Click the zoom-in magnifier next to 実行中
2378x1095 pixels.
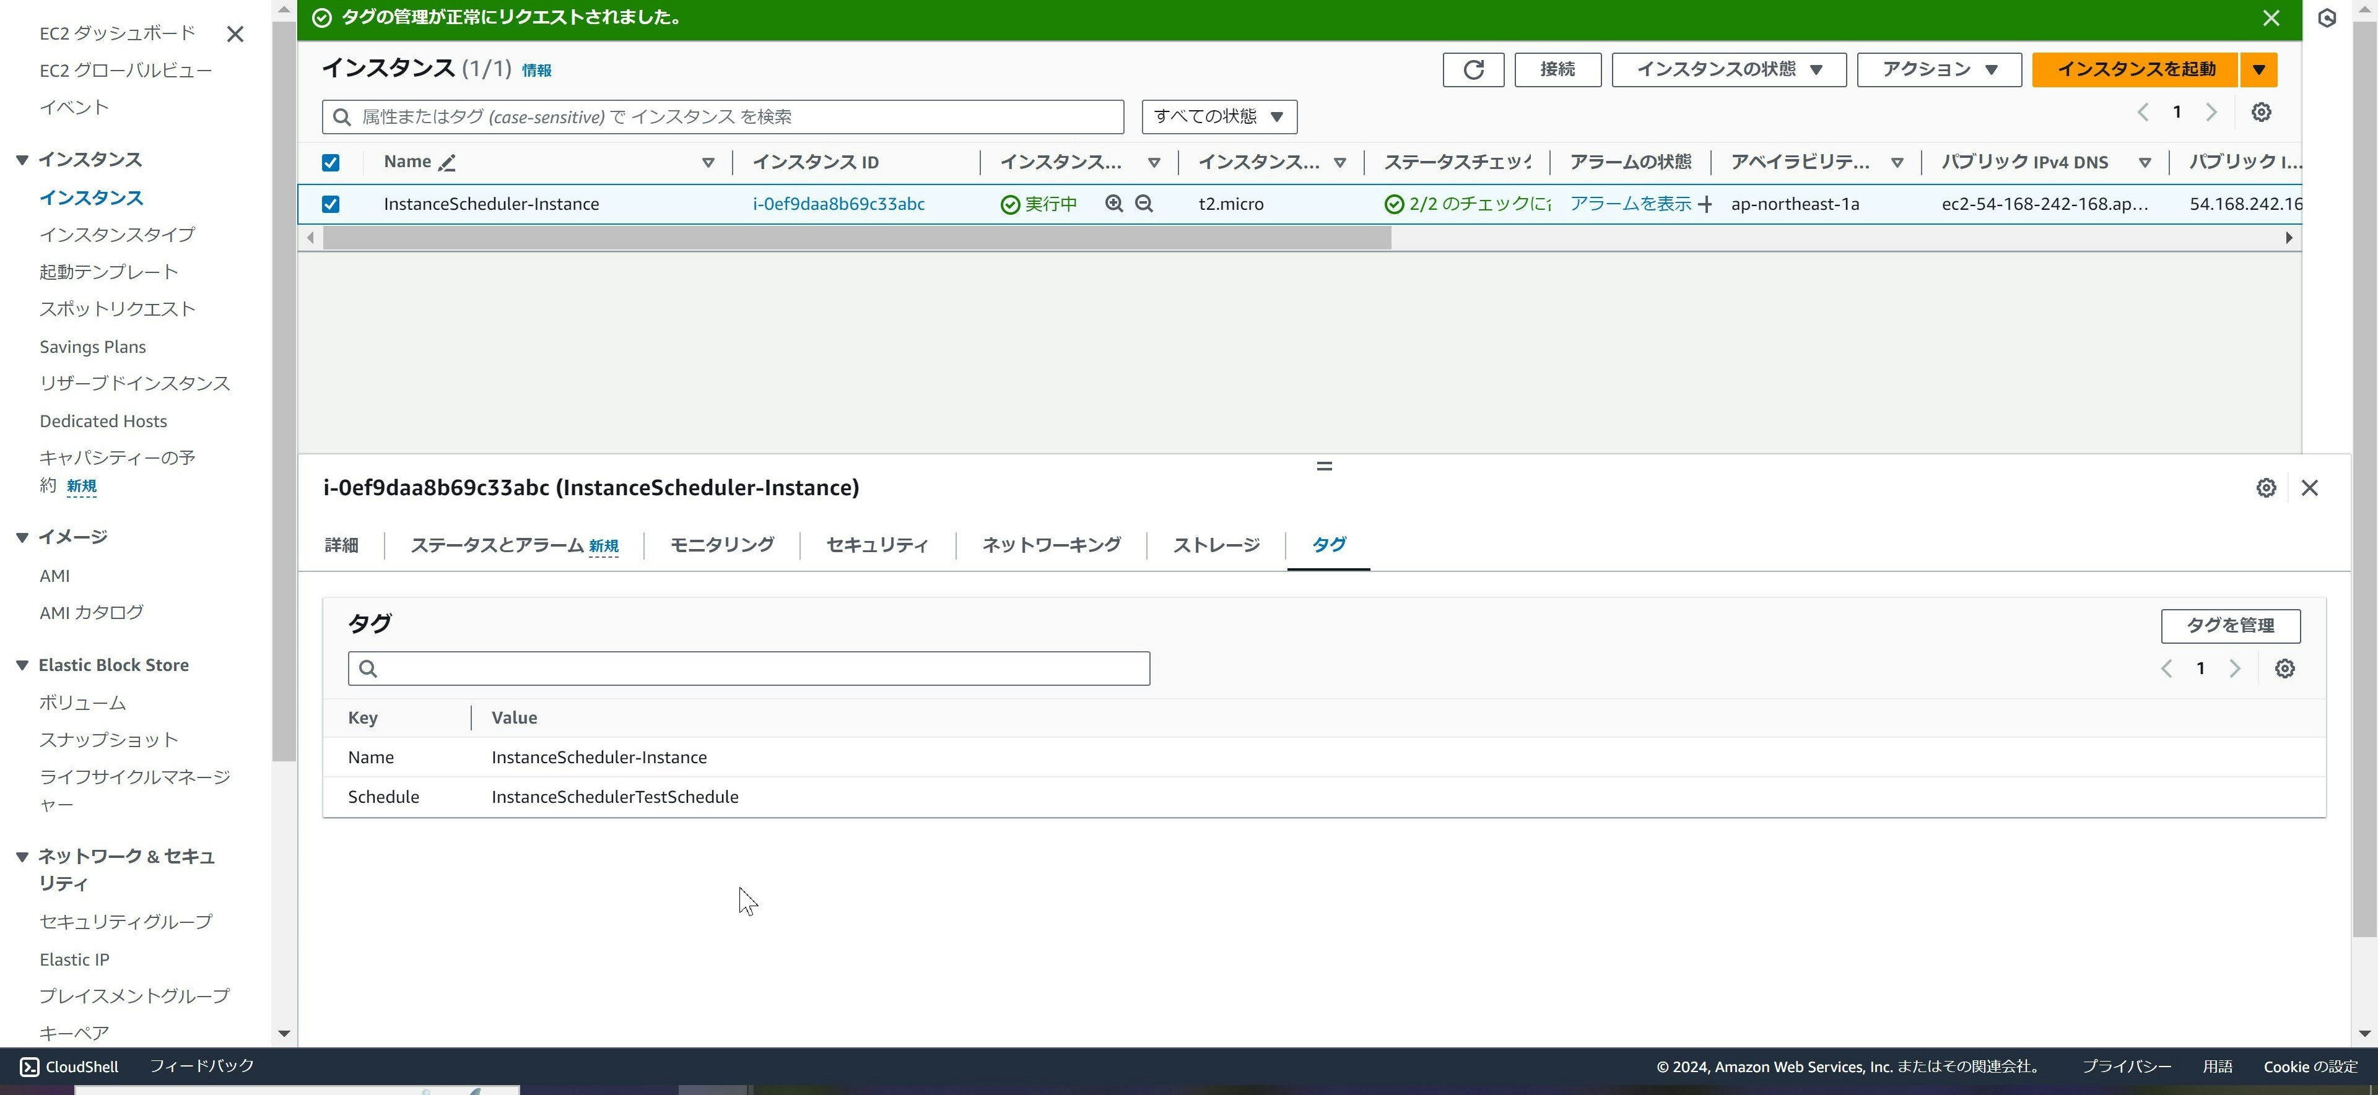point(1114,204)
